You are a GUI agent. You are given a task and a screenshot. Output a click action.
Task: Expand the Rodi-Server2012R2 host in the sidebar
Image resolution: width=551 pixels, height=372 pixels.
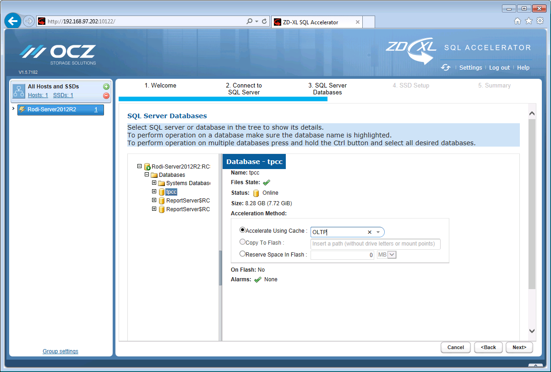[13, 109]
